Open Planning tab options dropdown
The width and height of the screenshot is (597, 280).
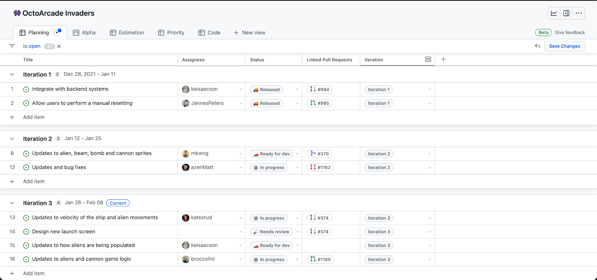coord(57,33)
